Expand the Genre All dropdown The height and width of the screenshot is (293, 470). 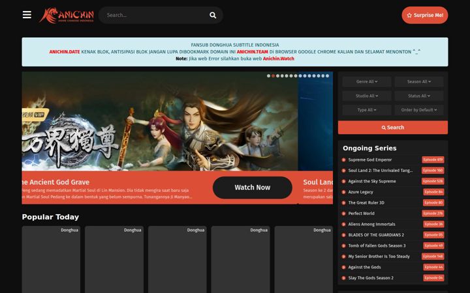pyautogui.click(x=367, y=81)
